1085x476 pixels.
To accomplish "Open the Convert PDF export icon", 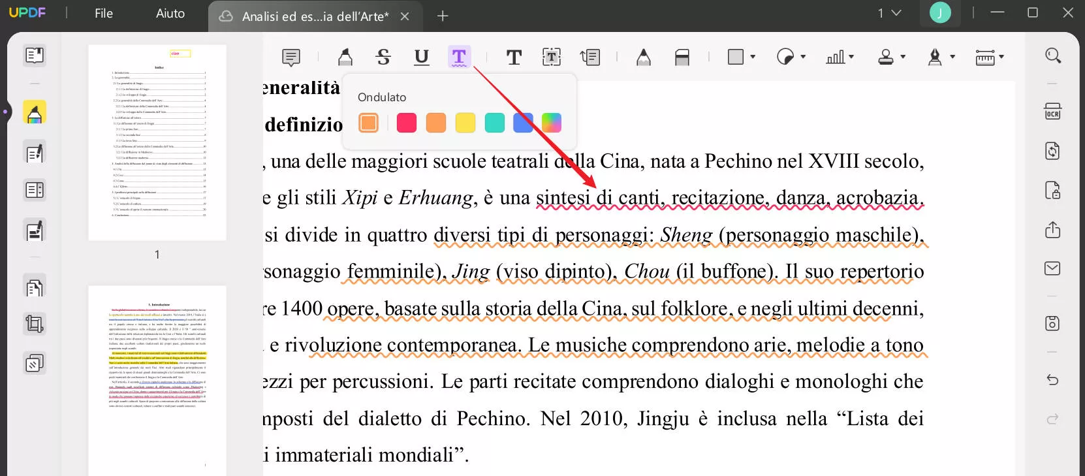I will click(1052, 151).
